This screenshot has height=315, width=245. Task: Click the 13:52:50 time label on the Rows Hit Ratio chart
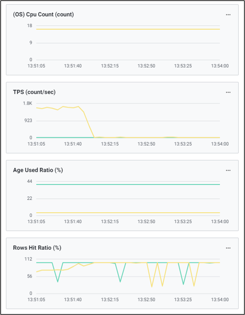(146, 299)
